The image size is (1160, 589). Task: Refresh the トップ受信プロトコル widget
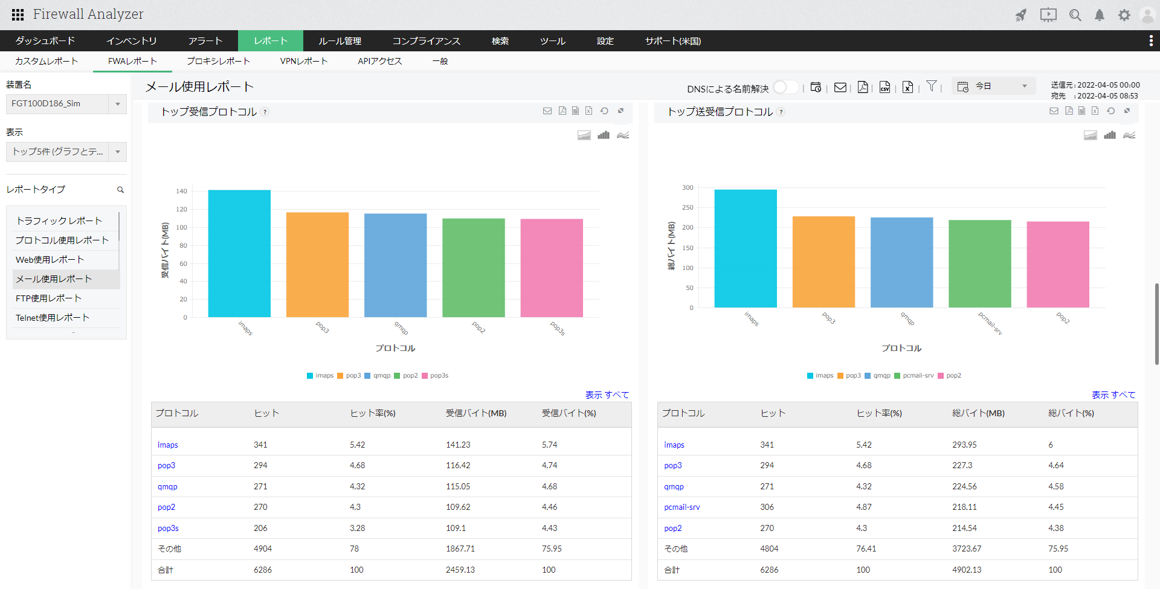point(604,111)
